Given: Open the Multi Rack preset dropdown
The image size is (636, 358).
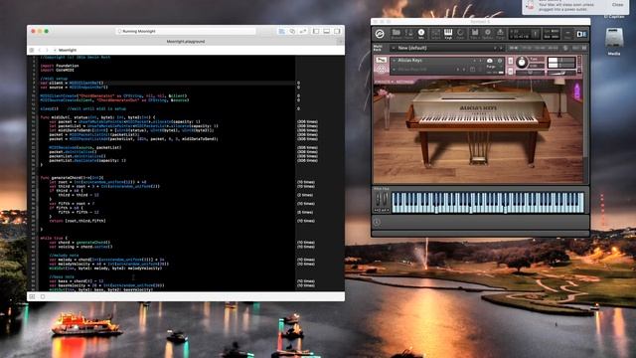Looking at the screenshot, I should [x=394, y=48].
